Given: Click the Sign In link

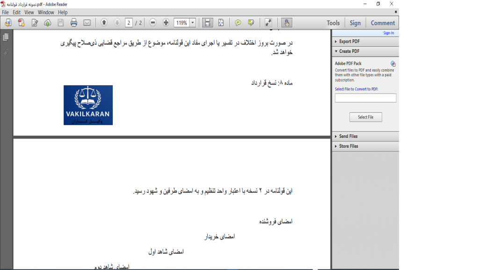Looking at the screenshot, I should (x=388, y=33).
